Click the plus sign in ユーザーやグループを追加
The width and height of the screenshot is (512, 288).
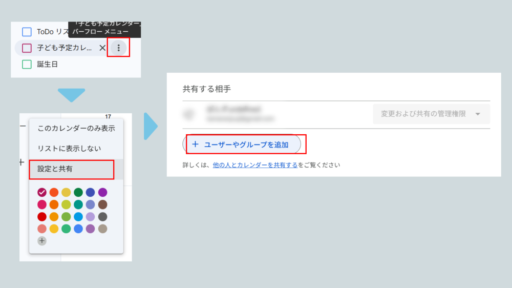point(195,145)
